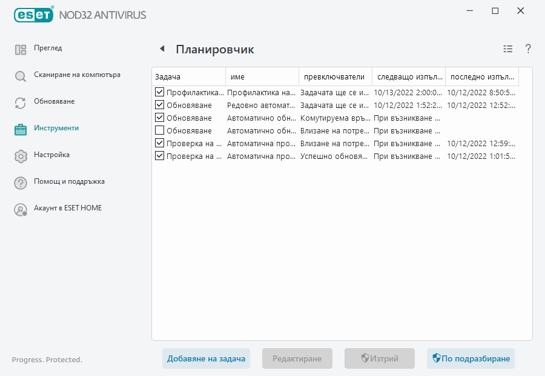Click the Добавяне на задача button

(x=206, y=358)
